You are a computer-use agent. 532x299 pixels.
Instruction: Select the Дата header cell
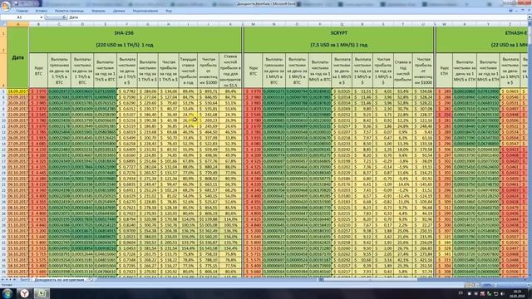(18, 57)
